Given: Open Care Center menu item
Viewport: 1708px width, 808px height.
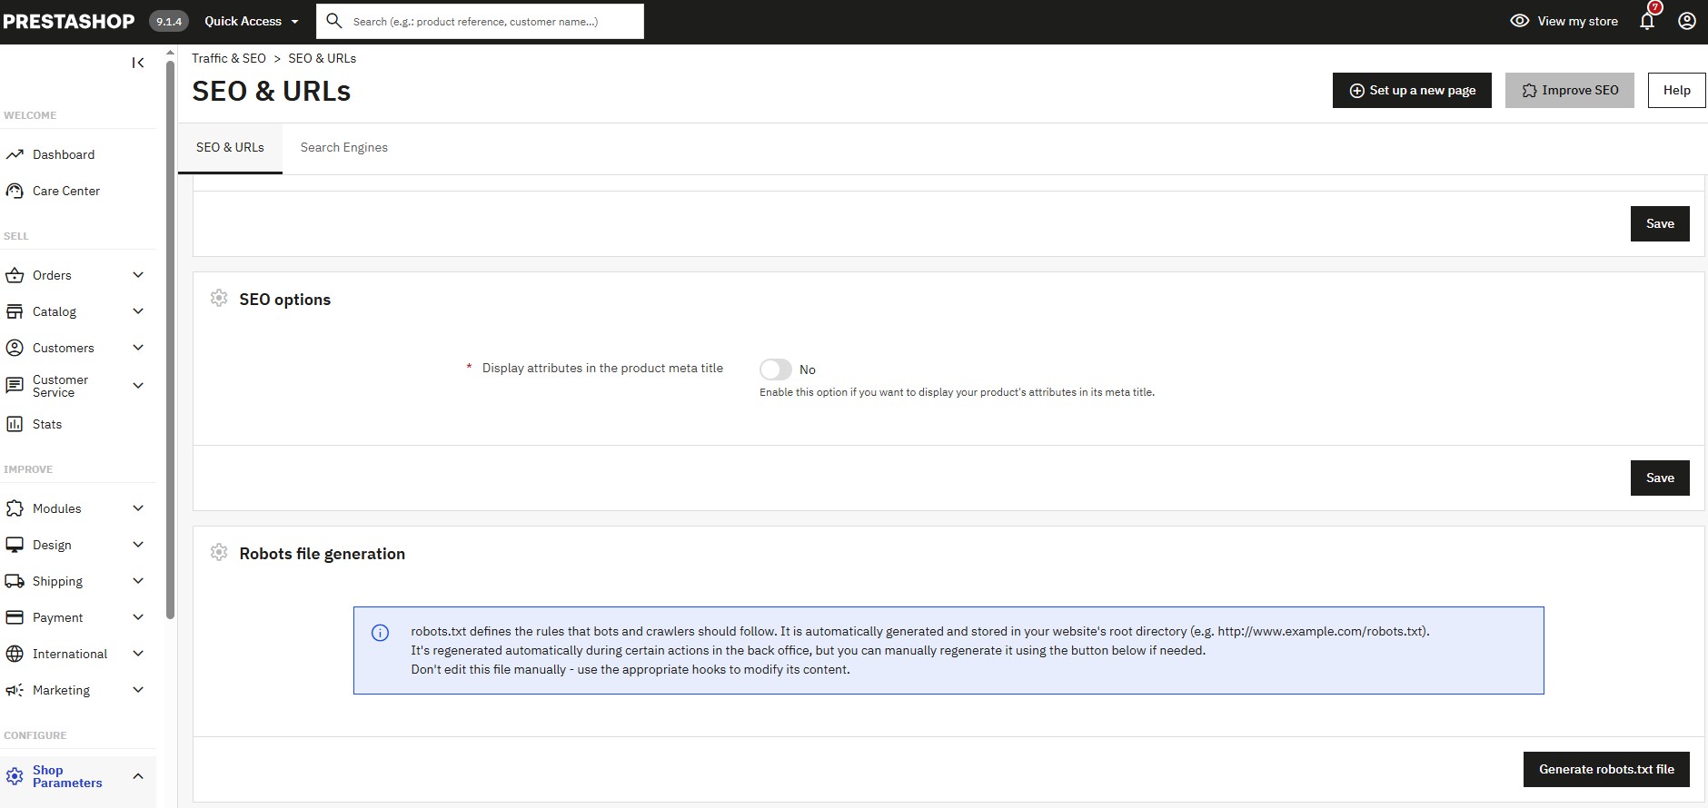Looking at the screenshot, I should pos(78,191).
